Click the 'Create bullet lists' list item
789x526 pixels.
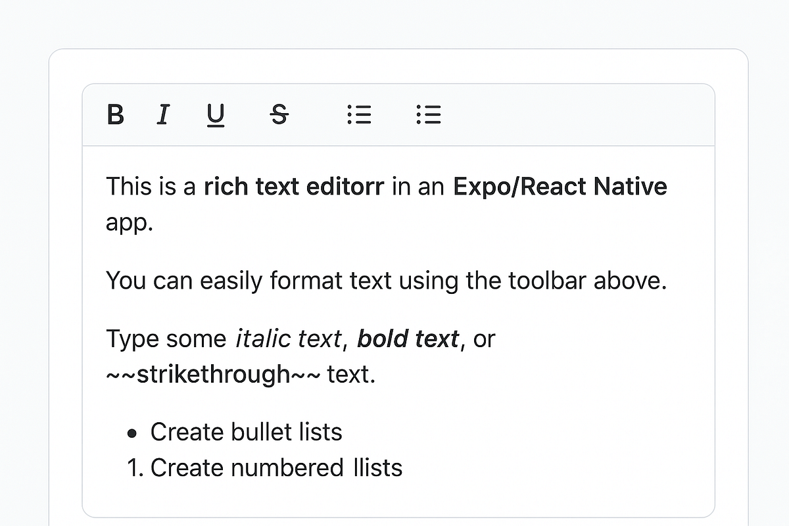(246, 432)
